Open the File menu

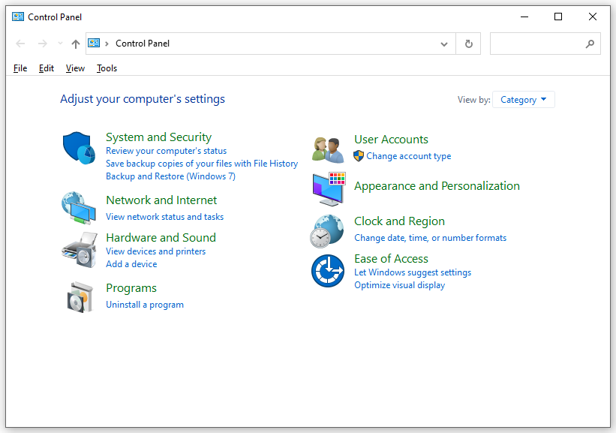click(20, 68)
